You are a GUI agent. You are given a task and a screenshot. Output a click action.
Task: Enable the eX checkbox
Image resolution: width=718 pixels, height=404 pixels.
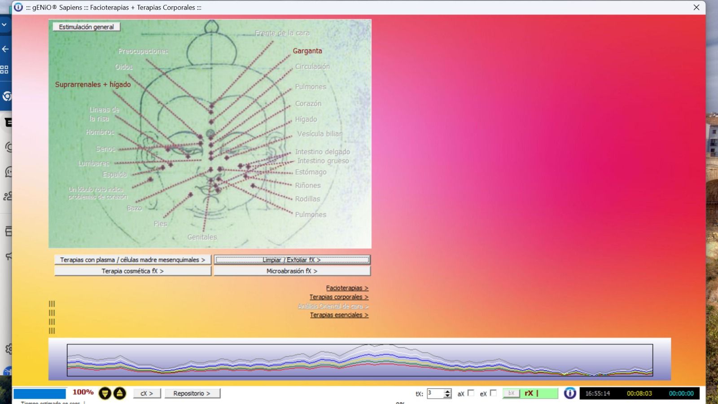point(493,393)
